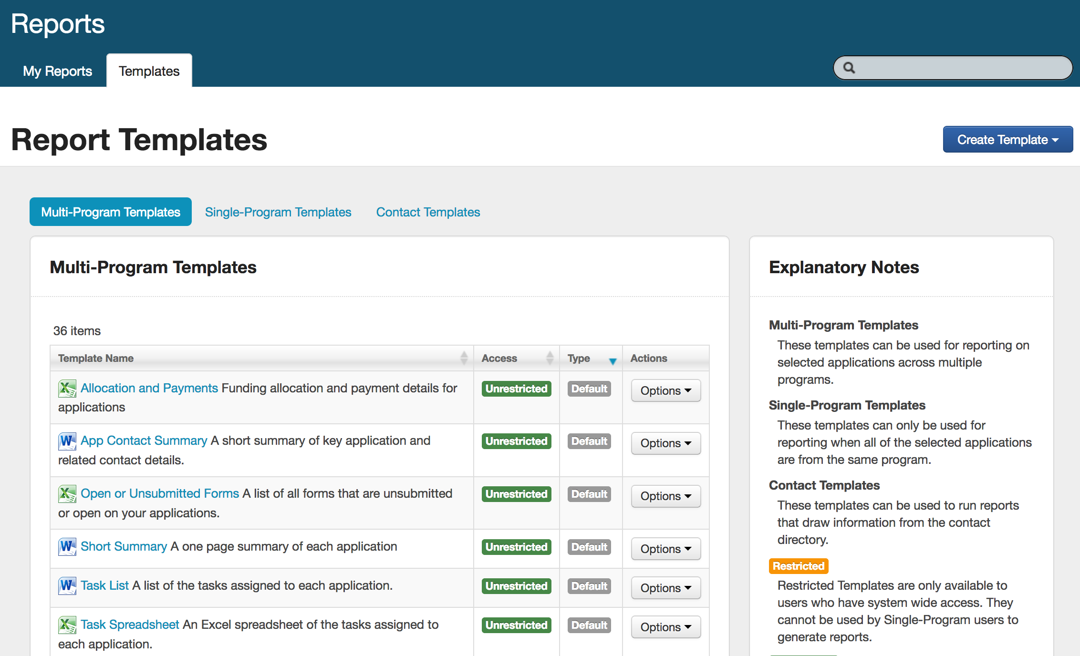Click Word icon beside Task List
Viewport: 1080px width, 656px height.
point(67,586)
